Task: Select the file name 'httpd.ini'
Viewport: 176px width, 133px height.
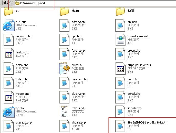Action: [77, 65]
